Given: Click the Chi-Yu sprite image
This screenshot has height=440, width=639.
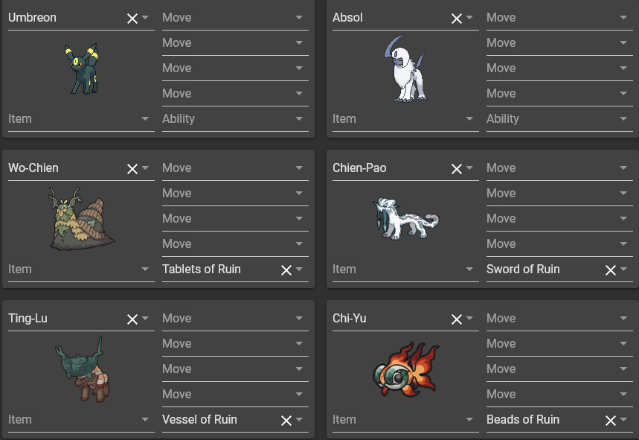Looking at the screenshot, I should [406, 369].
